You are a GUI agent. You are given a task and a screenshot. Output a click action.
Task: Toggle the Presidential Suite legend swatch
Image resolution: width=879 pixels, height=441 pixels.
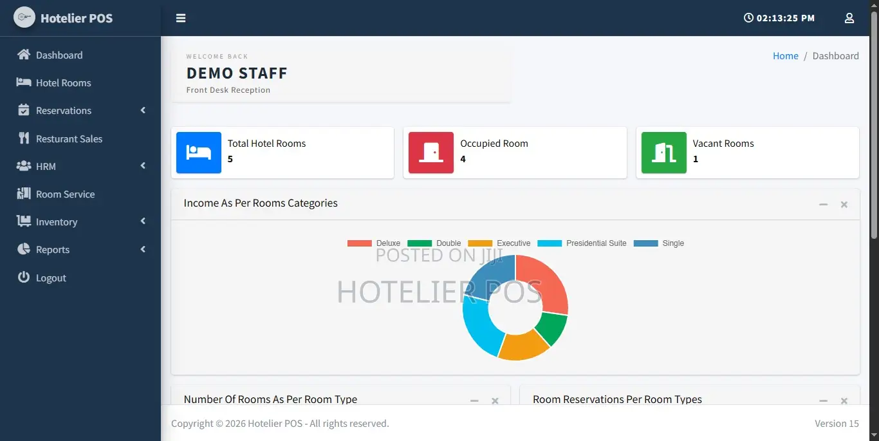pos(550,243)
